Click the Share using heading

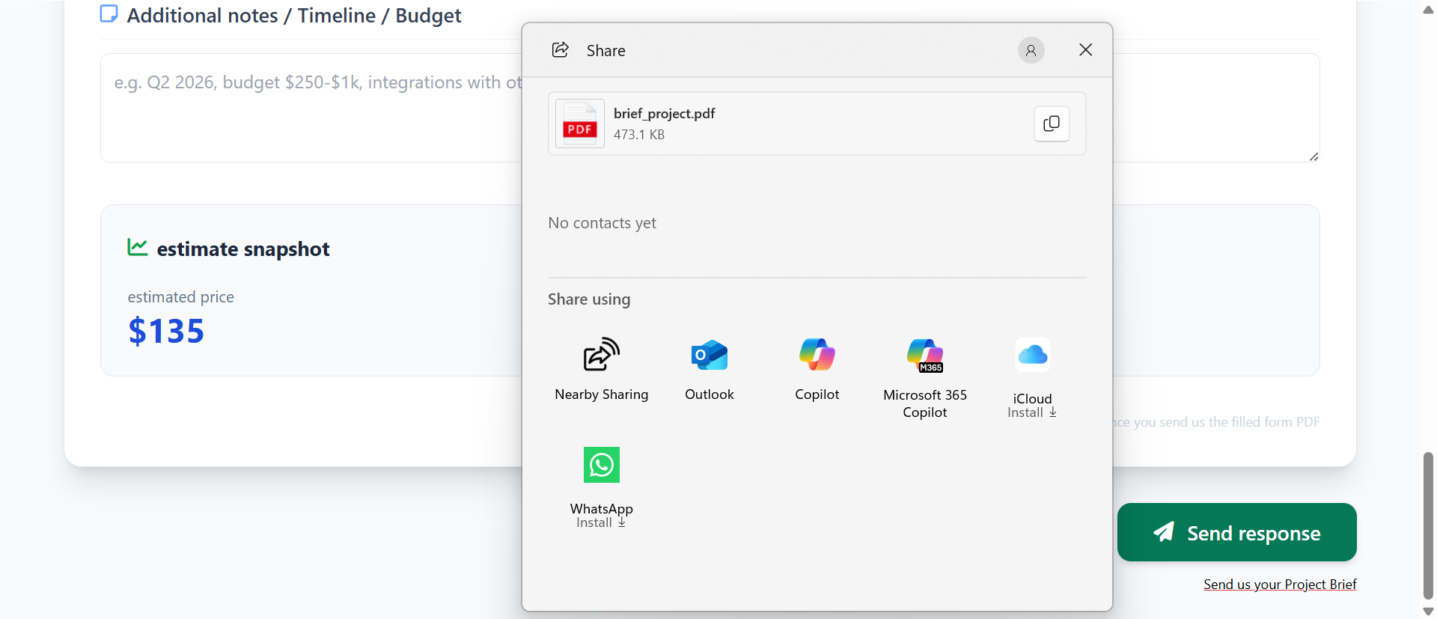pyautogui.click(x=589, y=299)
